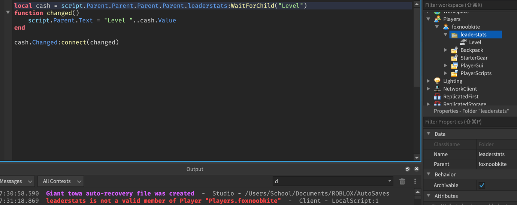Click the PlayerGui icon
The width and height of the screenshot is (517, 205).
pyautogui.click(x=454, y=65)
